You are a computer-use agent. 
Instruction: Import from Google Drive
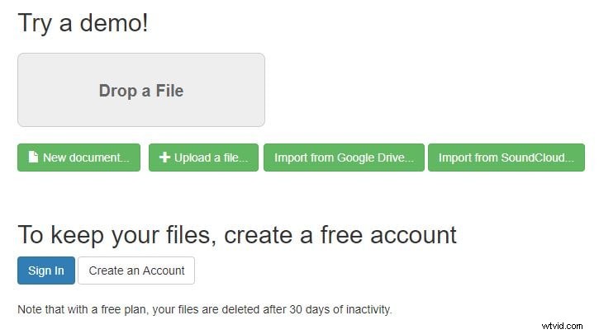coord(344,158)
